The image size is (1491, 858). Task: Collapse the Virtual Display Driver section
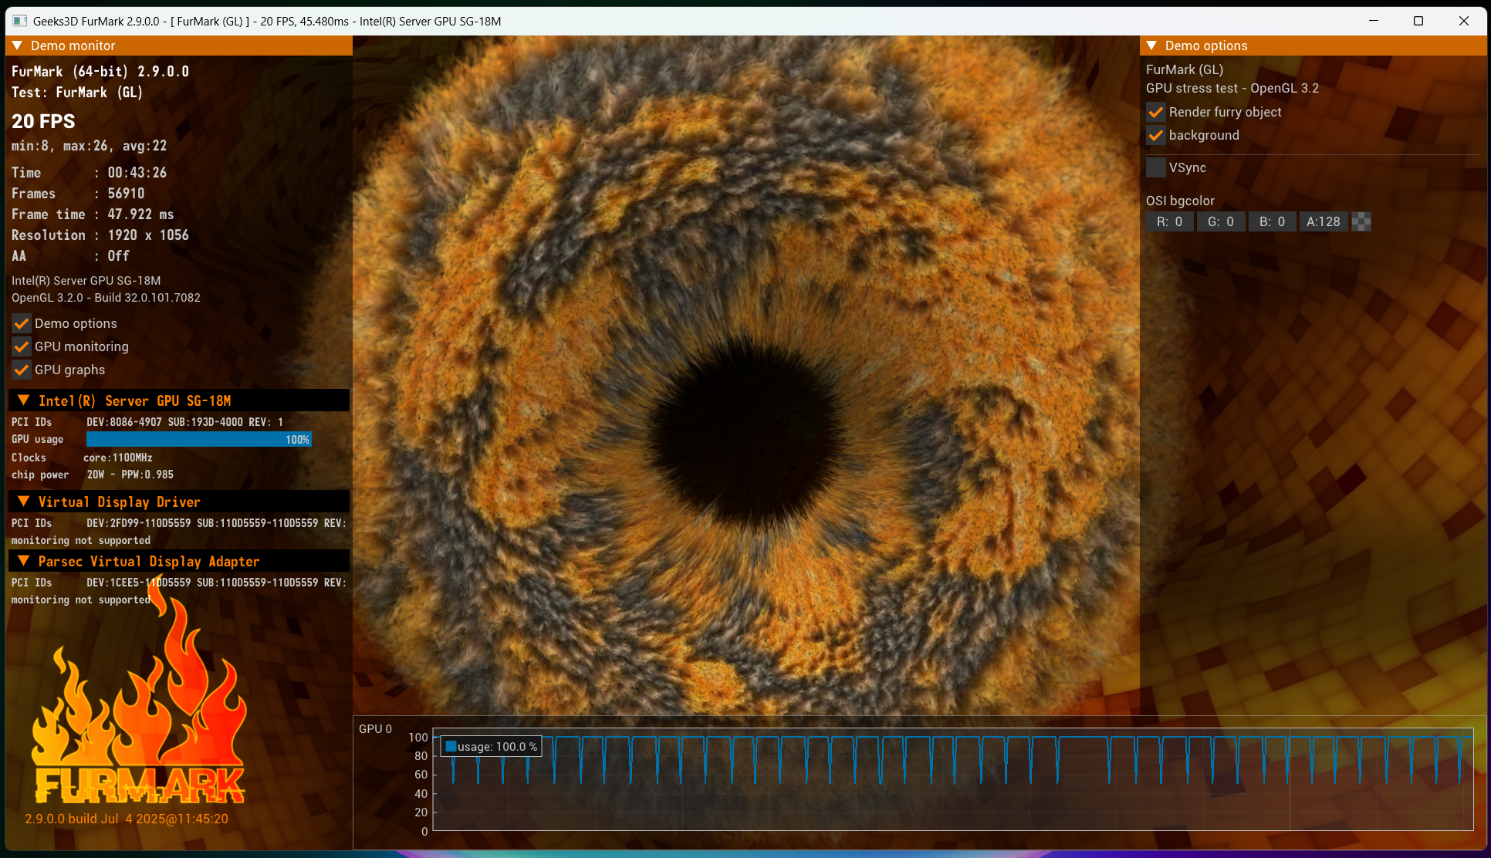click(x=24, y=502)
